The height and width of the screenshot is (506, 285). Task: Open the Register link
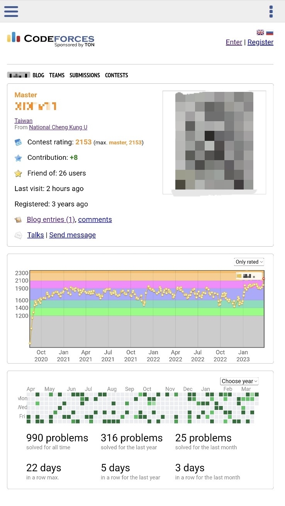[260, 42]
